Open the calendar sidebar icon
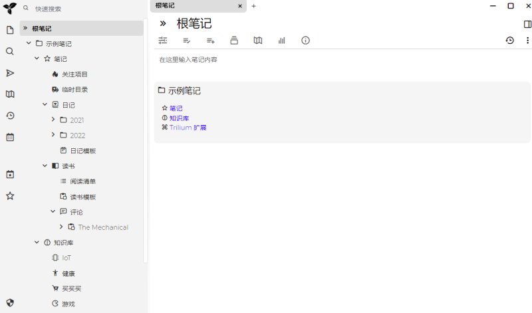Screen dimensions: 532x313 [x=10, y=138]
